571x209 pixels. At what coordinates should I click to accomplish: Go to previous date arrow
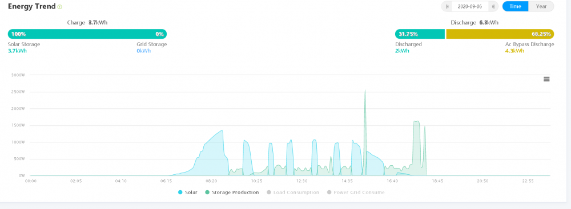(447, 6)
